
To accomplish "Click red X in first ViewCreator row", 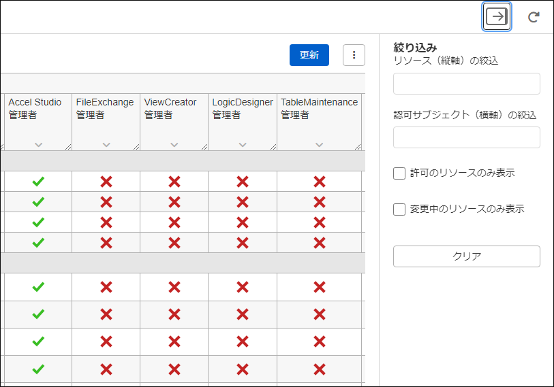I will click(174, 182).
